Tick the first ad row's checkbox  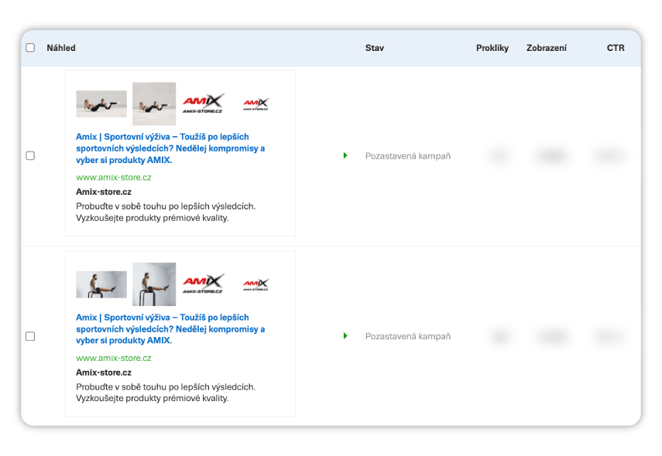pos(30,156)
